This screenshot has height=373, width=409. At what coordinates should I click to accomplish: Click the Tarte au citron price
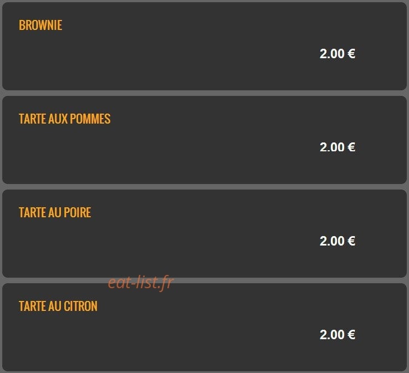[338, 334]
